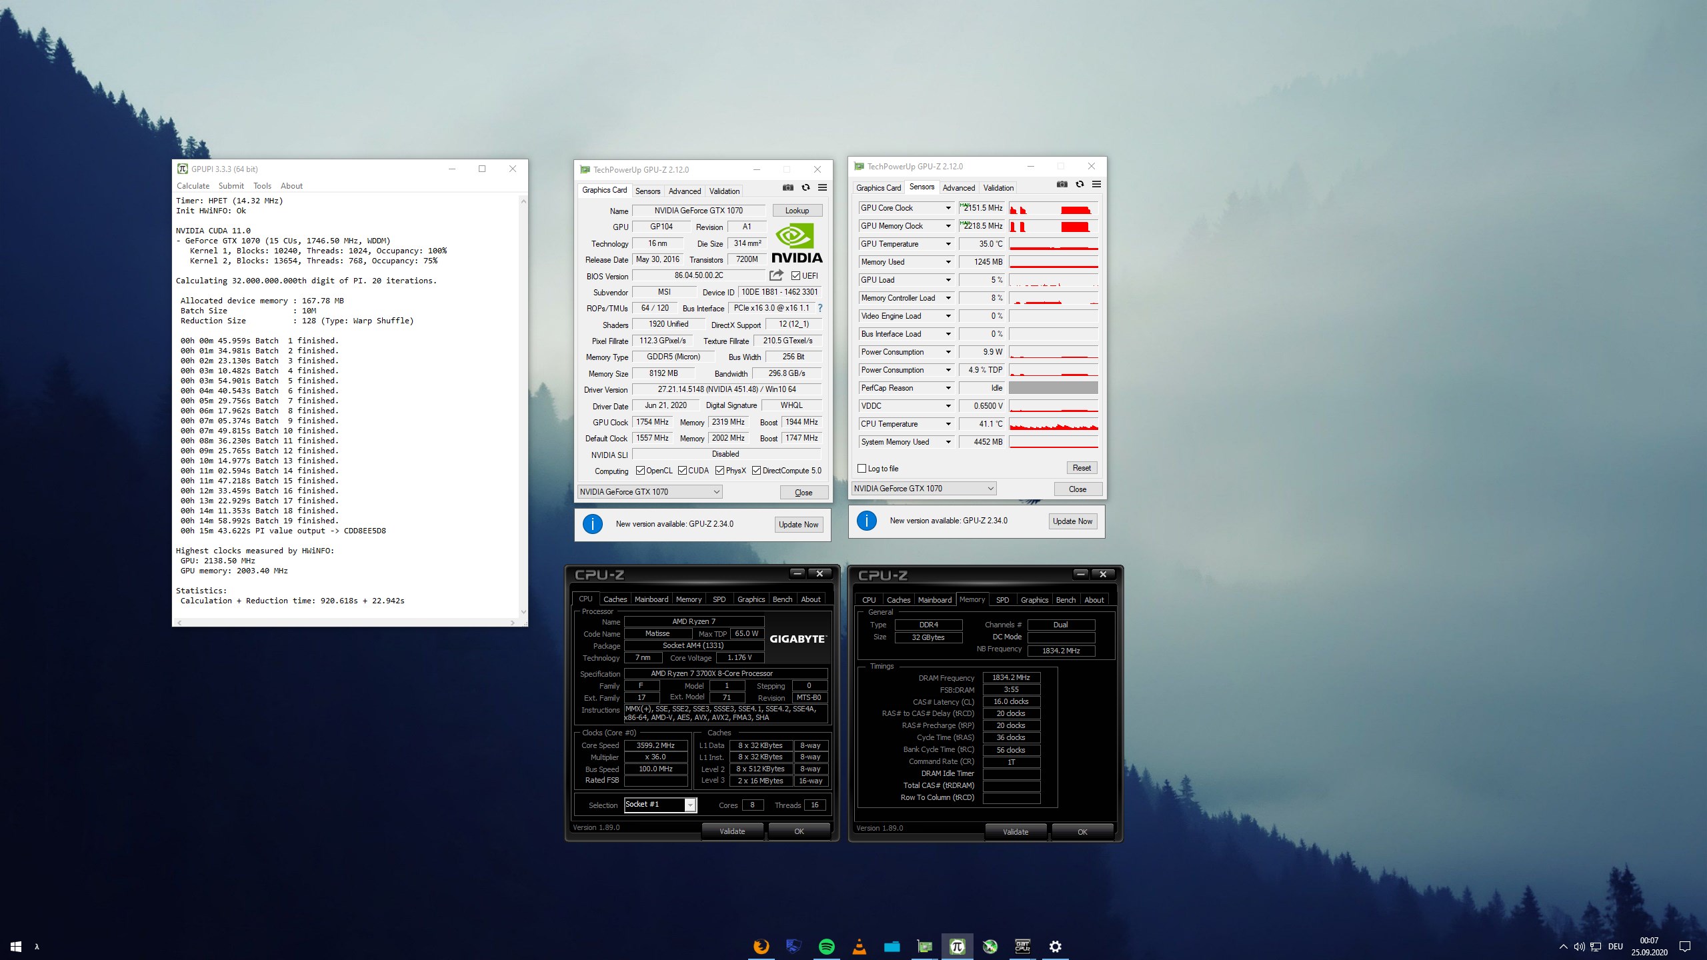
Task: Open network icon in system tray
Action: point(1596,947)
